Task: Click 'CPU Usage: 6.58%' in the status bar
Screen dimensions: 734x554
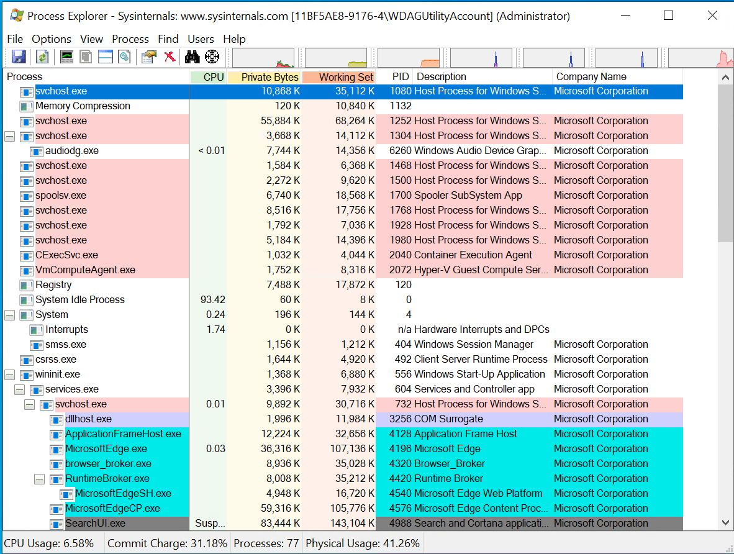Action: 48,543
